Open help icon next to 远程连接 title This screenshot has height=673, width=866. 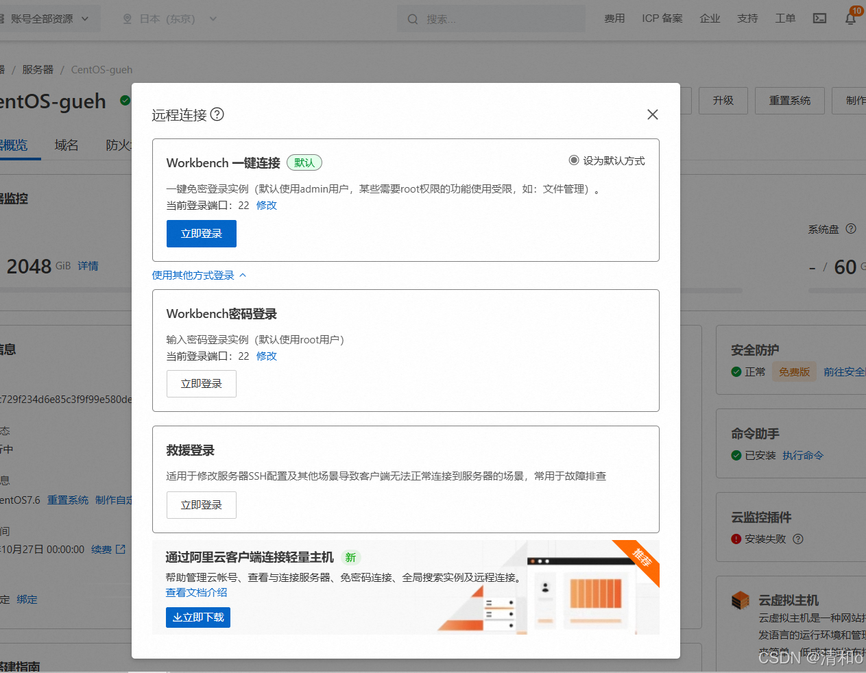click(217, 114)
